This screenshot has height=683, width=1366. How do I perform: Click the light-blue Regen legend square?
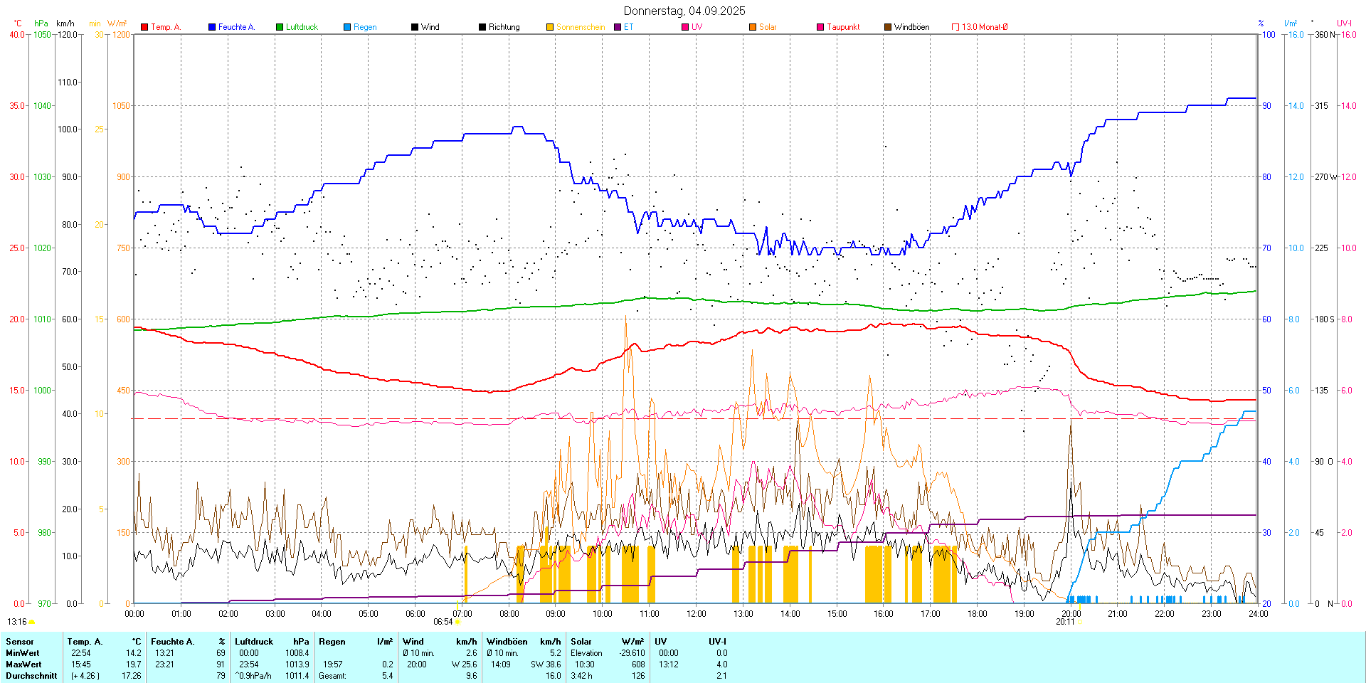[x=347, y=27]
